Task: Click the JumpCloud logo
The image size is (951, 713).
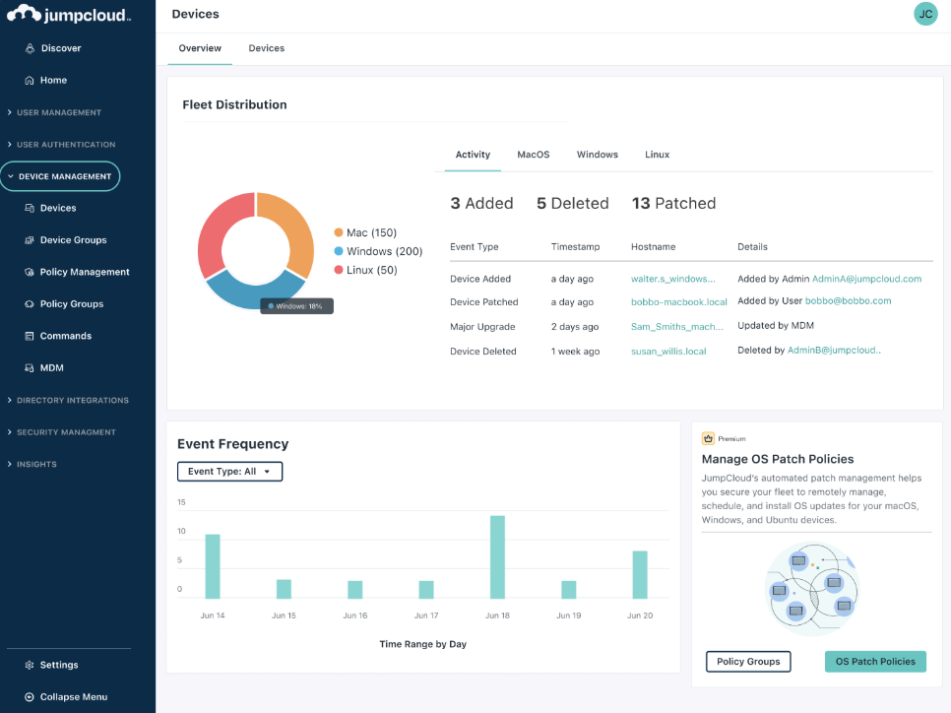Action: click(x=69, y=14)
